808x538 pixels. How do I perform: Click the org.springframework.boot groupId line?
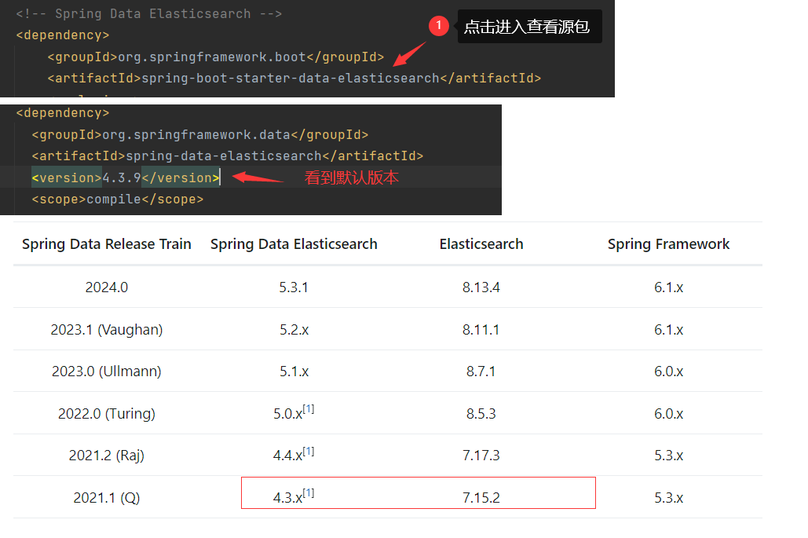pyautogui.click(x=215, y=57)
